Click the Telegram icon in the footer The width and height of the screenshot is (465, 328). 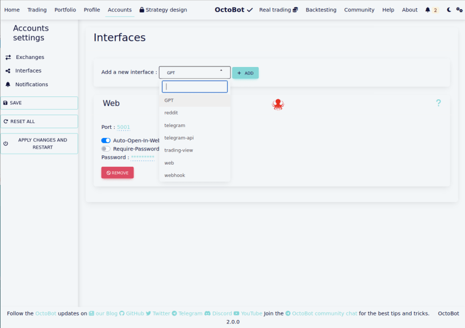pyautogui.click(x=175, y=313)
